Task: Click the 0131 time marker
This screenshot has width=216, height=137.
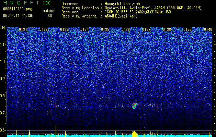Action: [x=23, y=29]
